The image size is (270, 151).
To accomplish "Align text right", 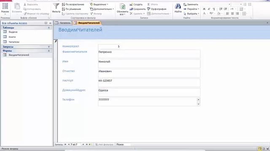I will 238,13.
